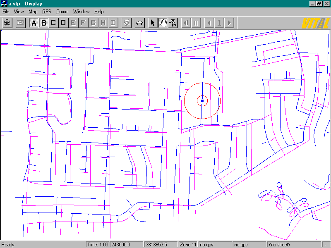Toggle layer C button
Image resolution: width=331 pixels, height=248 pixels.
point(53,23)
